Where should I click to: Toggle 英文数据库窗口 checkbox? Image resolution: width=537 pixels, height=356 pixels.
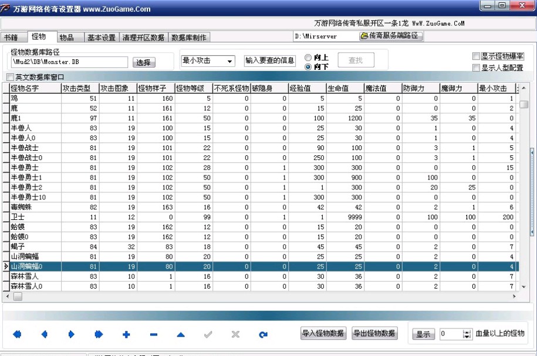click(x=10, y=77)
